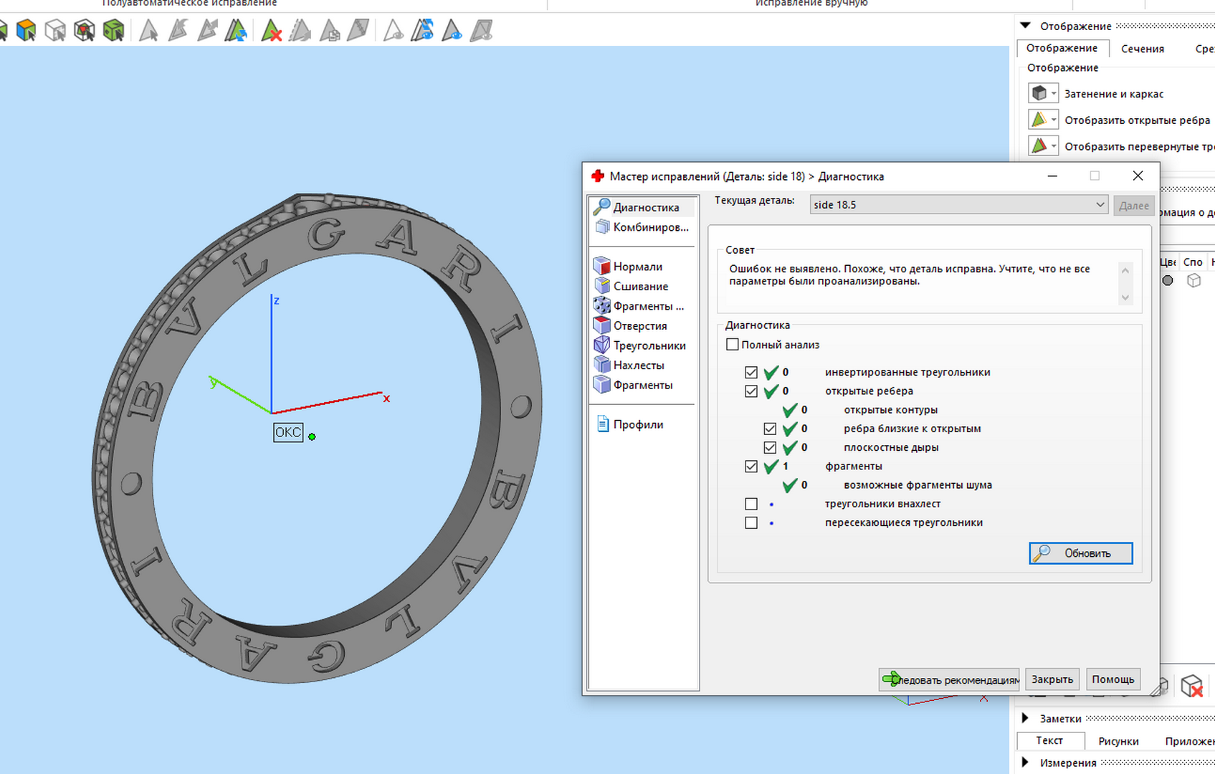
Task: Click the Обновить button
Action: point(1081,553)
